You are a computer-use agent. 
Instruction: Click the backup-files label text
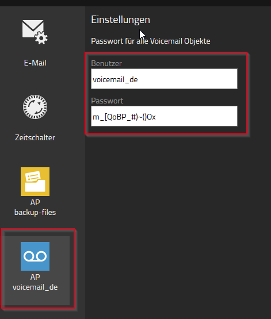click(x=35, y=213)
